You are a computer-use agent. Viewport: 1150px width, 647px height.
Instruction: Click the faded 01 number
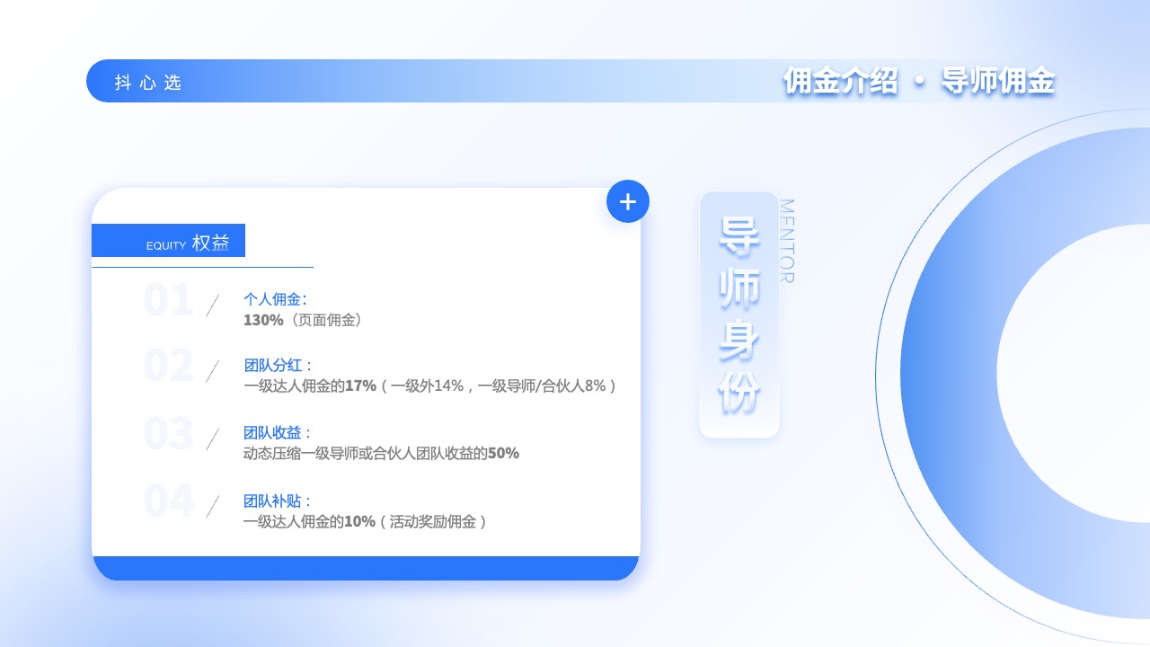click(x=168, y=300)
